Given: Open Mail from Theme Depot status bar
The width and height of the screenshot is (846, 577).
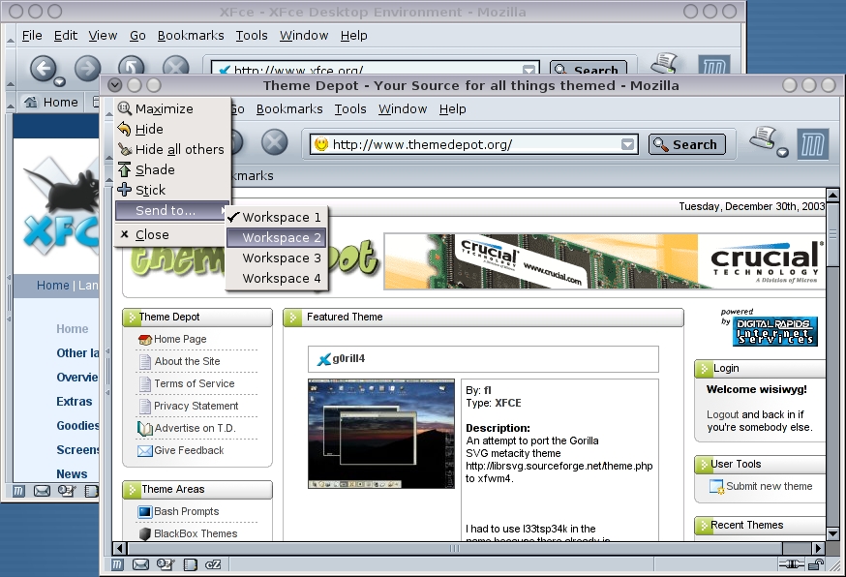Looking at the screenshot, I should click(x=141, y=563).
